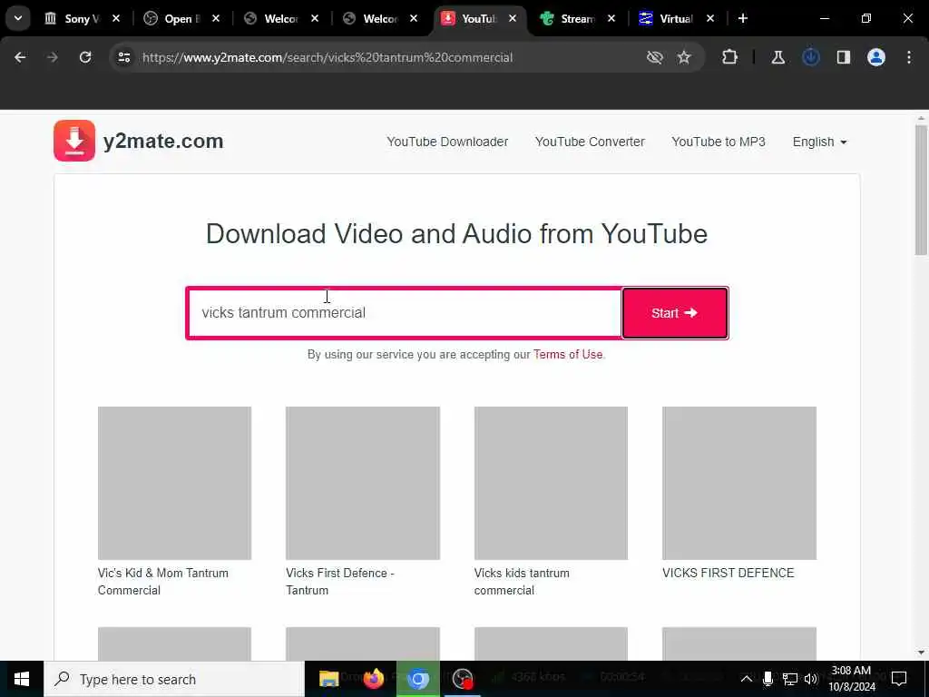Click the search box with vicks tantrum commercial
929x697 pixels.
pyautogui.click(x=404, y=313)
